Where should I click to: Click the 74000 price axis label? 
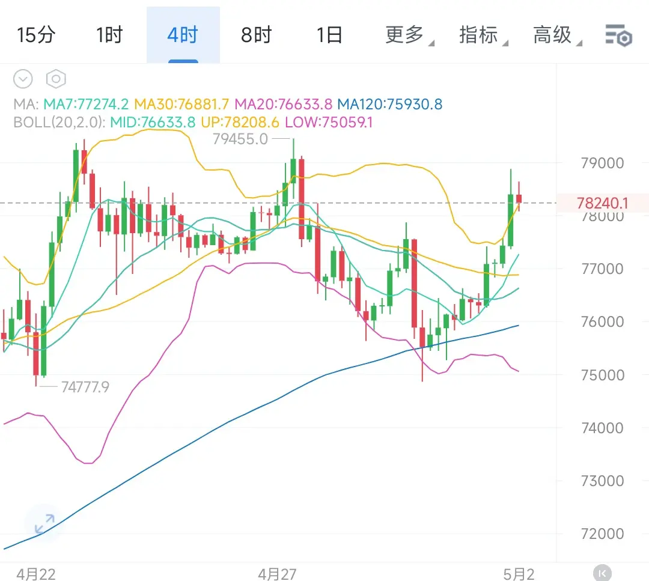click(602, 428)
